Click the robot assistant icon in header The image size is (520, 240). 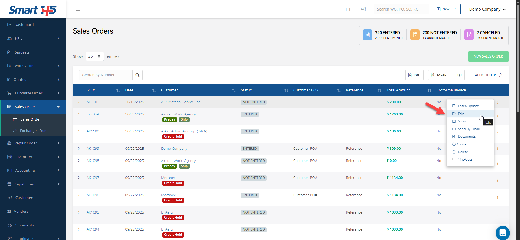(348, 9)
